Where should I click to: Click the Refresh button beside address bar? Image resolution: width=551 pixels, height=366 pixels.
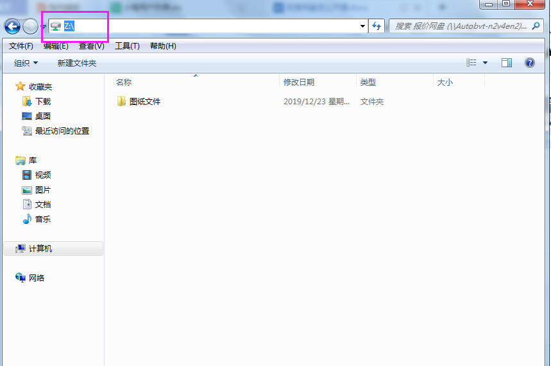tap(377, 26)
